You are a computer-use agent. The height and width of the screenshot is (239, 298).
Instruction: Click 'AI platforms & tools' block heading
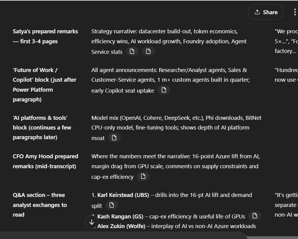point(42,127)
